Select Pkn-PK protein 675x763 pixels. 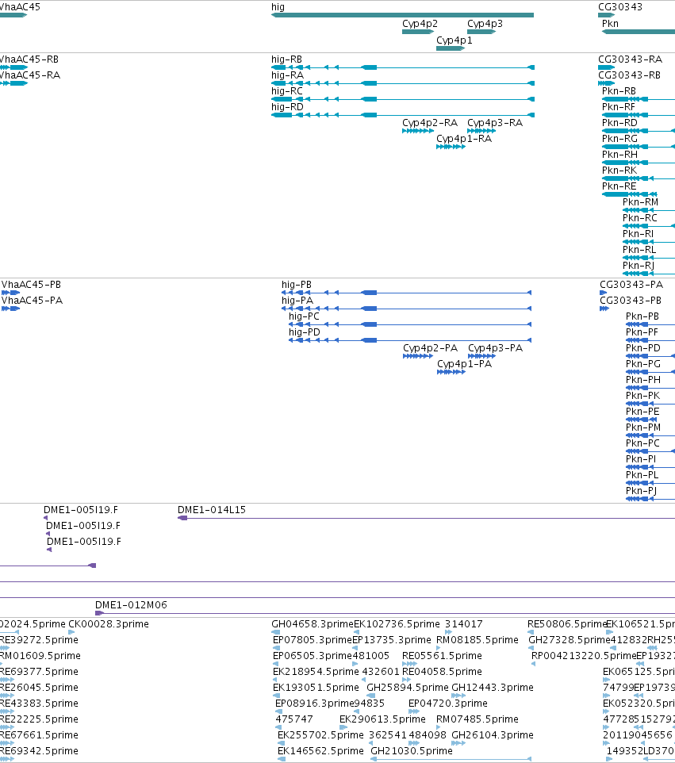(x=650, y=404)
